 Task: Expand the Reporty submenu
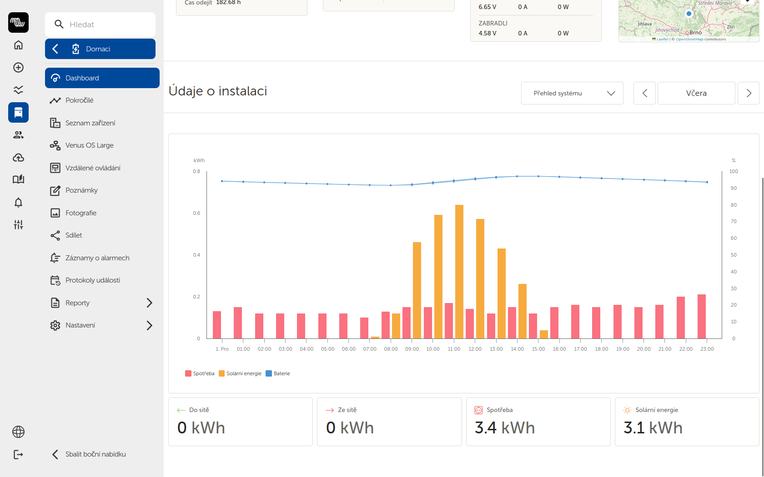point(149,303)
